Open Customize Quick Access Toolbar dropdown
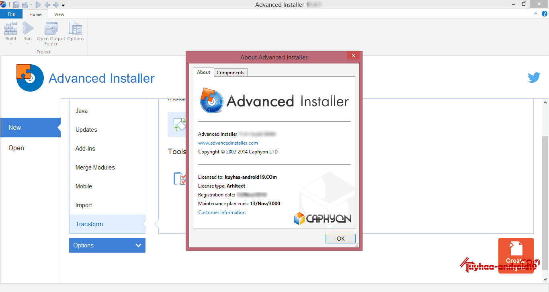Screen dimensions: 549x292 [x=63, y=5]
